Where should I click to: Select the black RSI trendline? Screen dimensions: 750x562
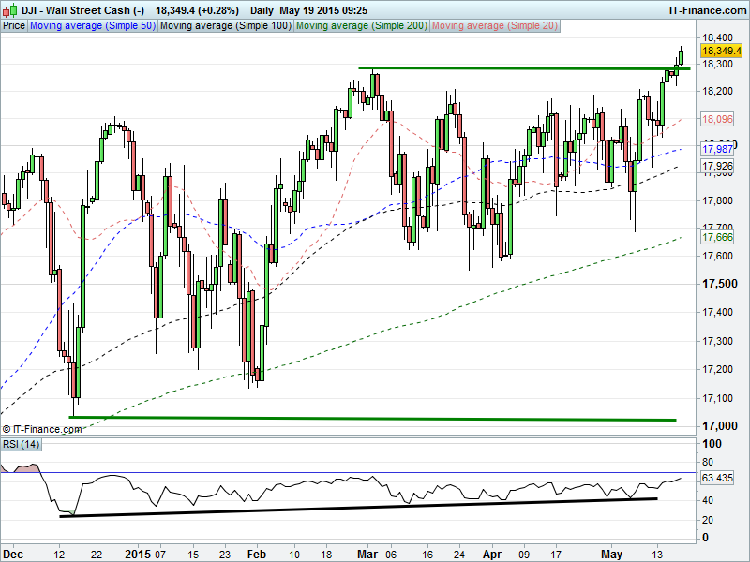(x=356, y=507)
